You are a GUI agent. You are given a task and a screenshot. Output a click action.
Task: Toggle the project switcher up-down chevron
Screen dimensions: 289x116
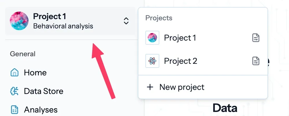coord(126,21)
